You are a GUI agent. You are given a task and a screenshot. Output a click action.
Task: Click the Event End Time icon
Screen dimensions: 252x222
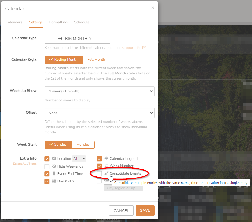54,174
